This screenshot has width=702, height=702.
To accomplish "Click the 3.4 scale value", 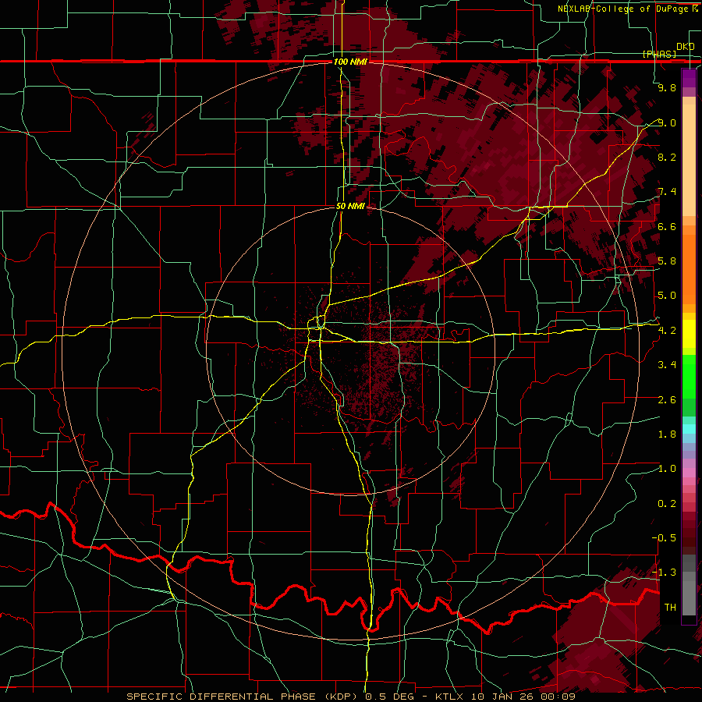I will pos(667,365).
